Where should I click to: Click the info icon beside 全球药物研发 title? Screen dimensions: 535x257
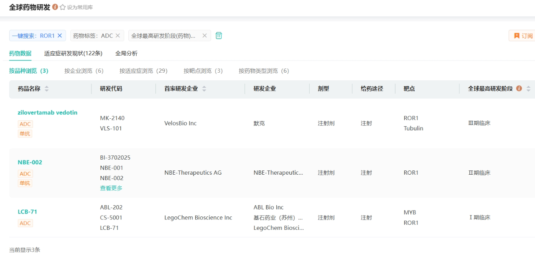click(55, 7)
